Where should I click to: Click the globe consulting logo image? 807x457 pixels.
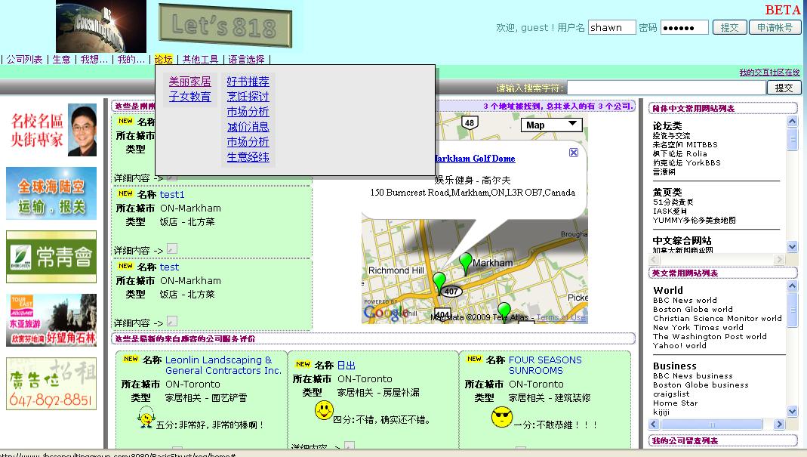point(101,26)
